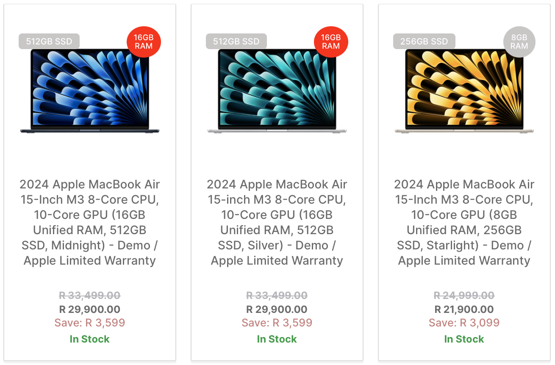555x365 pixels.
Task: Click the red 16GB RAM badge on Midnight model
Action: click(144, 41)
